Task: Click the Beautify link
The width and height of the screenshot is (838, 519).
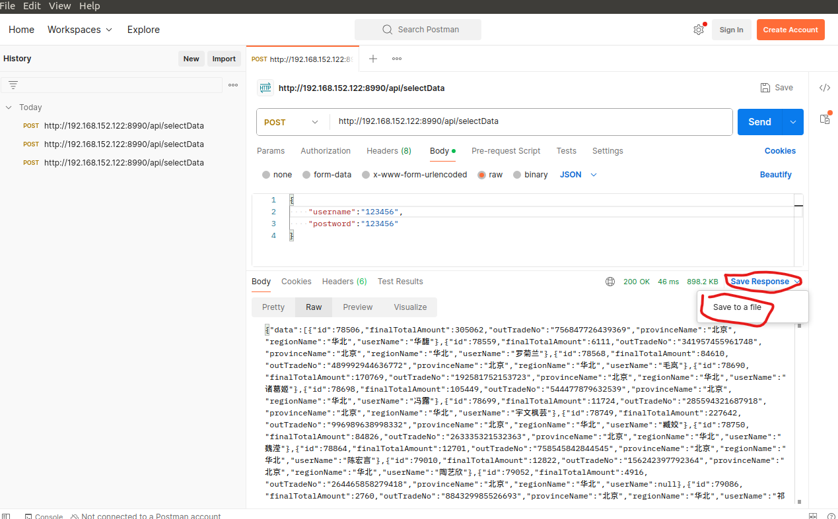Action: (776, 175)
